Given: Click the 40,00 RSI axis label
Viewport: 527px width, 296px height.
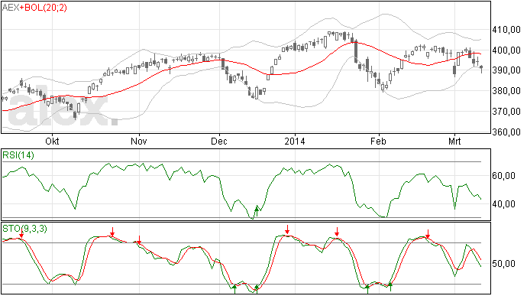Looking at the screenshot, I should 503,204.
